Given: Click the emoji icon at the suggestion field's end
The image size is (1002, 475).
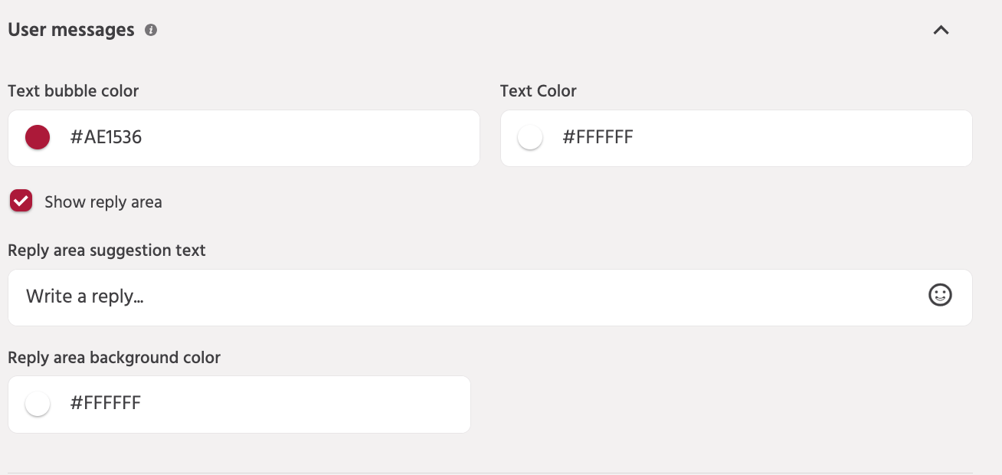Looking at the screenshot, I should 941,295.
